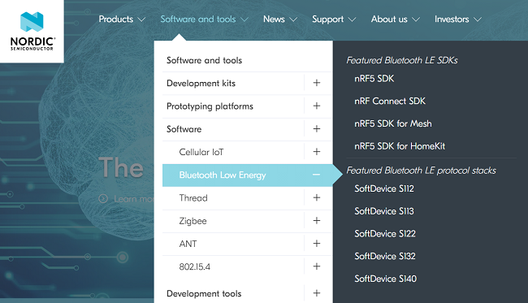Select Thread submenu item

(193, 198)
